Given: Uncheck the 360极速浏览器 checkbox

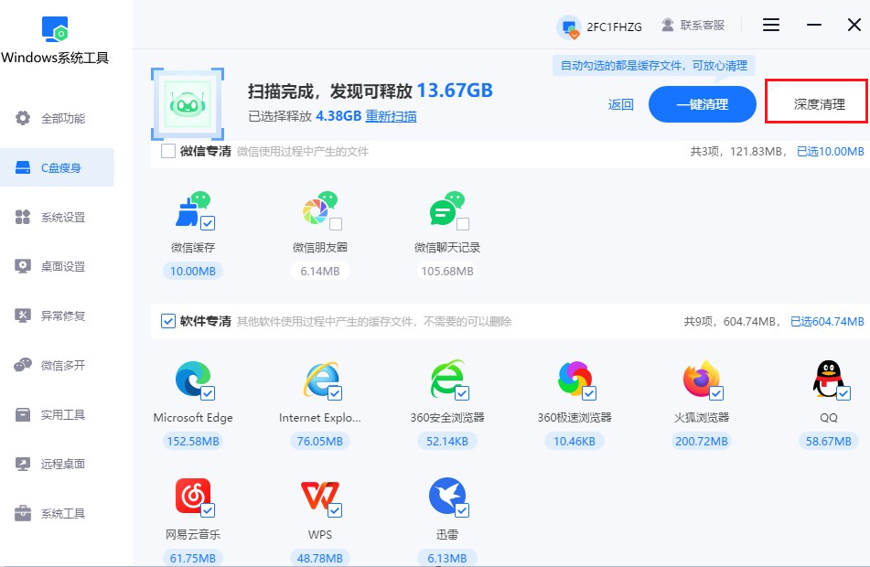Looking at the screenshot, I should [x=589, y=393].
